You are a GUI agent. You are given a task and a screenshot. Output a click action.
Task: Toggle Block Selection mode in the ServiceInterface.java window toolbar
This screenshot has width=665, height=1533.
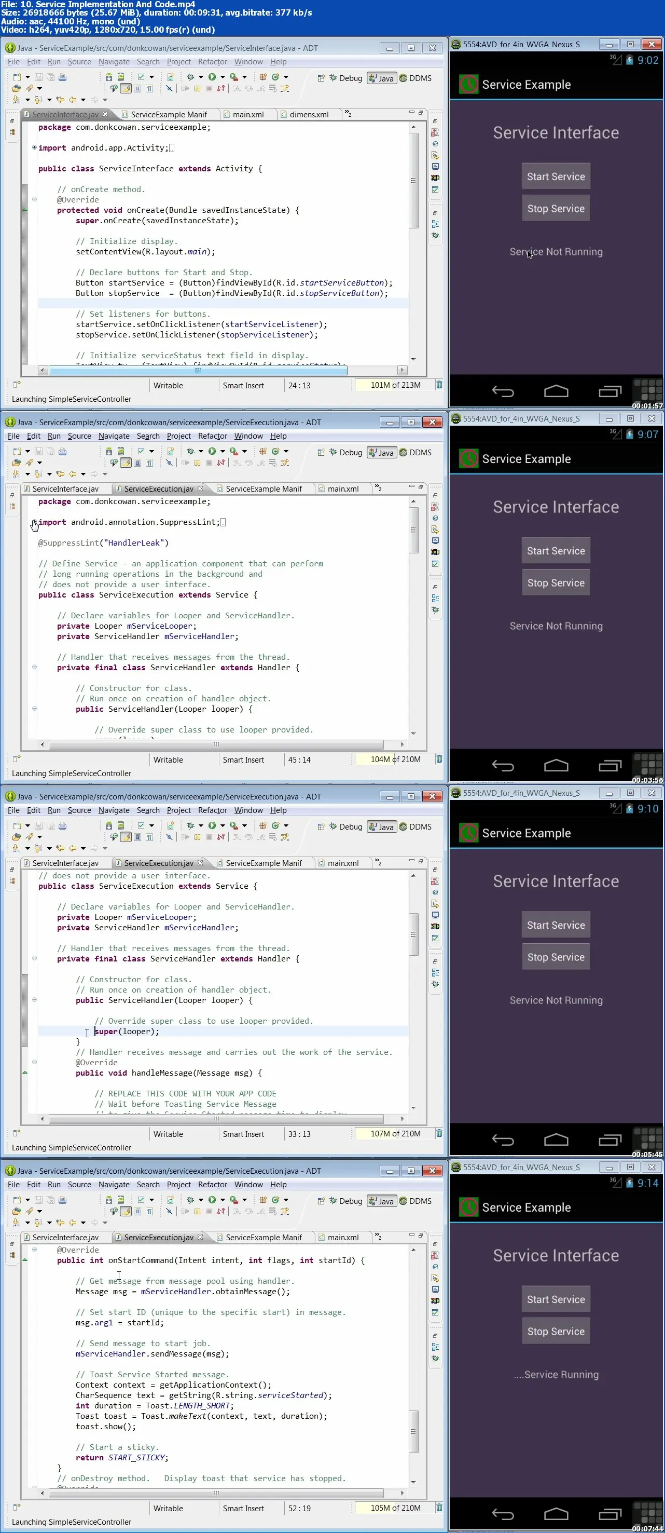point(137,88)
